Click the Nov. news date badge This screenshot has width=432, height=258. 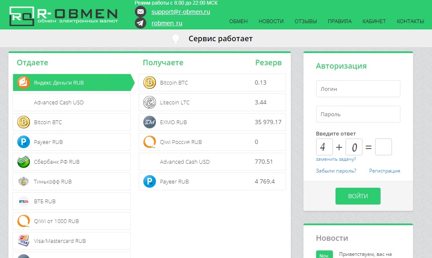pyautogui.click(x=324, y=255)
